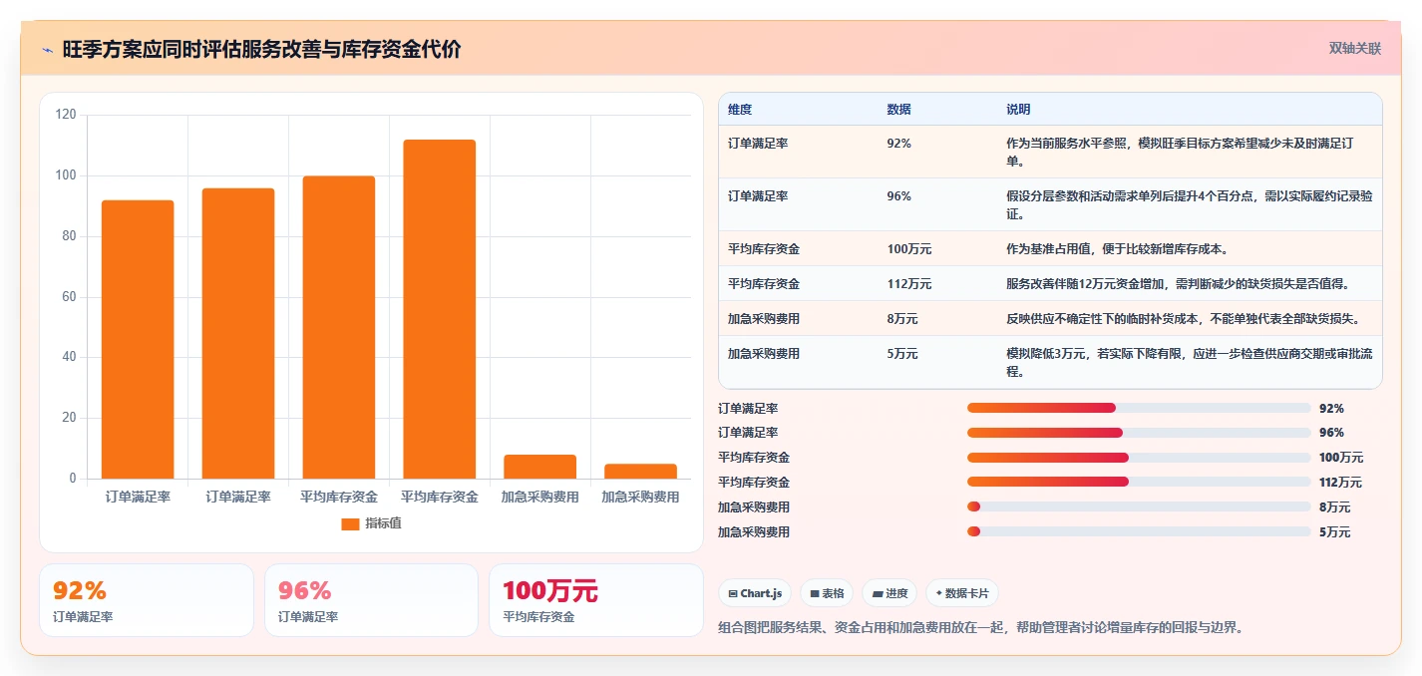1422x676 pixels.
Task: Click the 112万元 value next to its progress bar
Action: [1341, 483]
